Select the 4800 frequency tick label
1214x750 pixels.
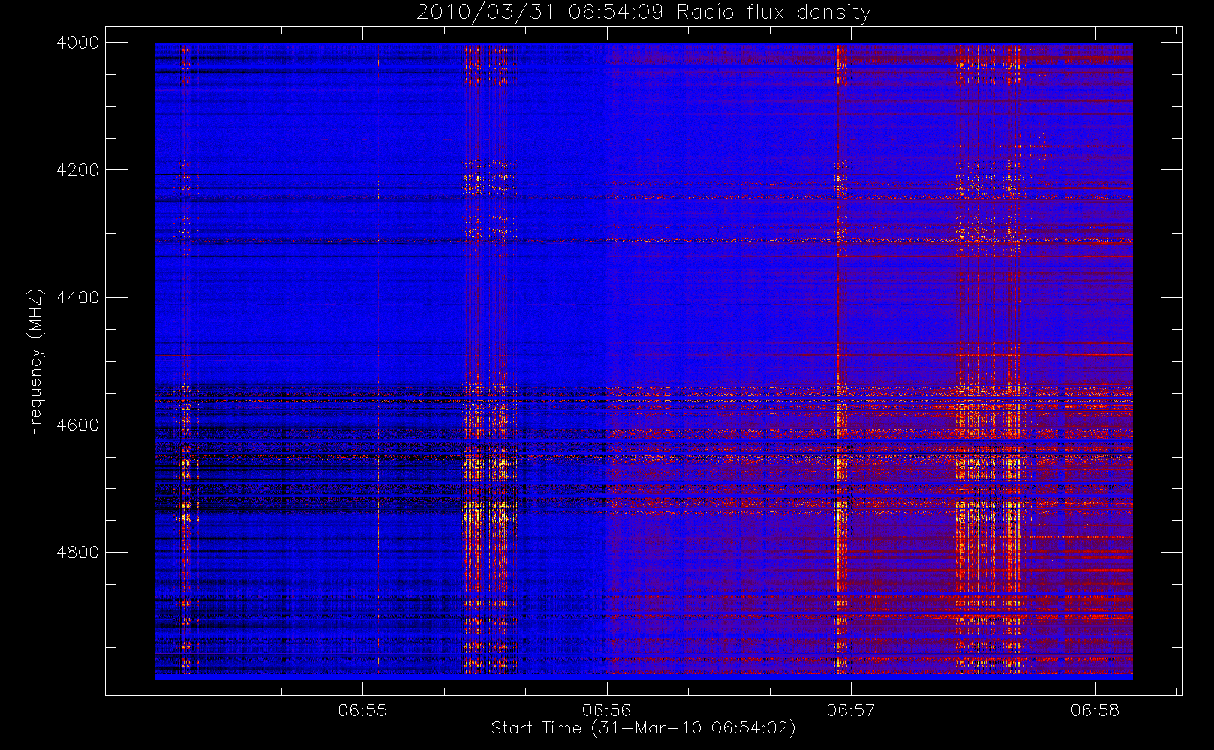[x=77, y=553]
